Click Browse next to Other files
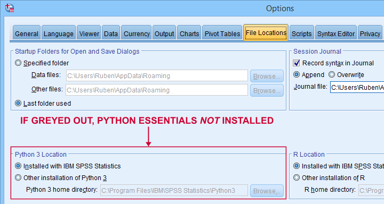Image resolution: width=384 pixels, height=204 pixels. click(267, 90)
